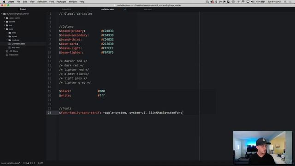Select the modules folder icon

point(10,40)
